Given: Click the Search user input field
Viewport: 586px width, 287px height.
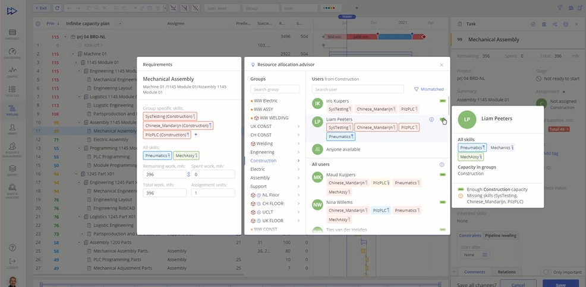Looking at the screenshot, I should (x=358, y=90).
